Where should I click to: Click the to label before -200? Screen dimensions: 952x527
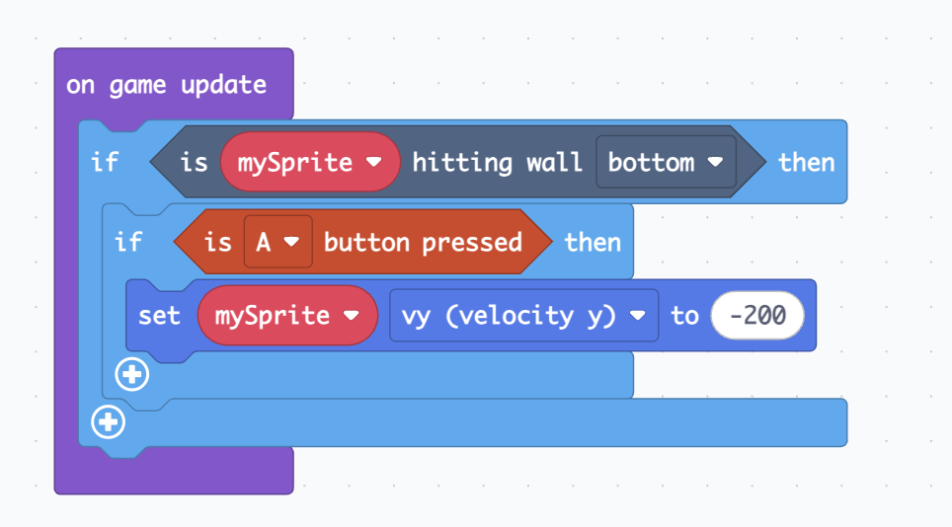click(x=684, y=316)
